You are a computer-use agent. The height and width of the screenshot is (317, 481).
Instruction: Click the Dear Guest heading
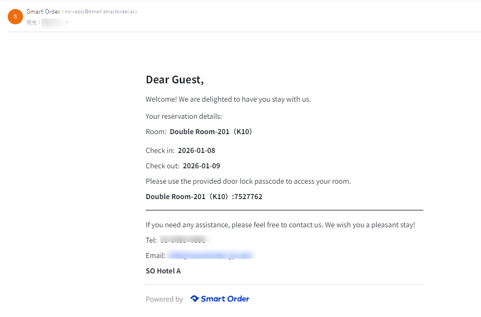click(x=175, y=79)
